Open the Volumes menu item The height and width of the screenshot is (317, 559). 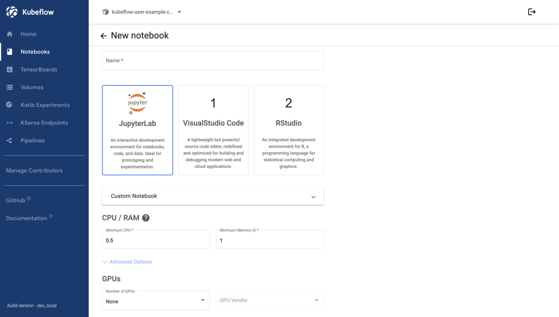[44, 87]
